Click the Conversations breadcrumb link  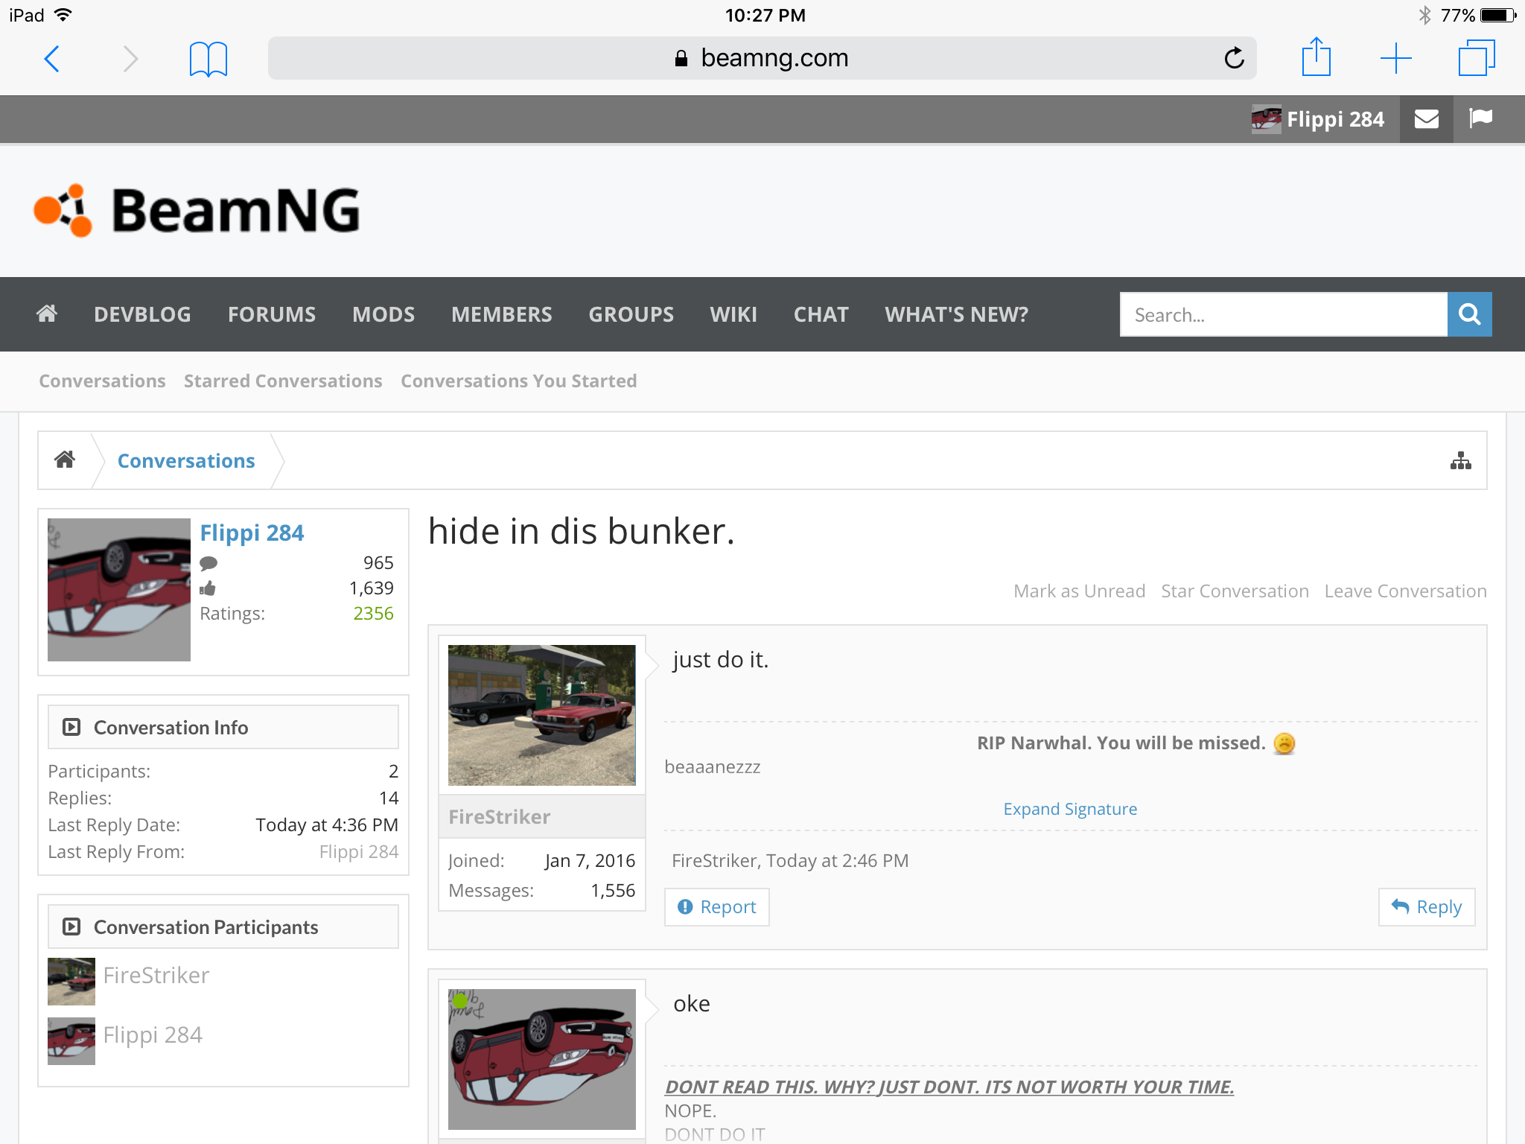click(186, 461)
